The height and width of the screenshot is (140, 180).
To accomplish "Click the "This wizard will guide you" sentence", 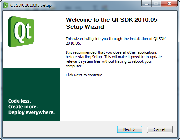I will pyautogui.click(x=116, y=41).
